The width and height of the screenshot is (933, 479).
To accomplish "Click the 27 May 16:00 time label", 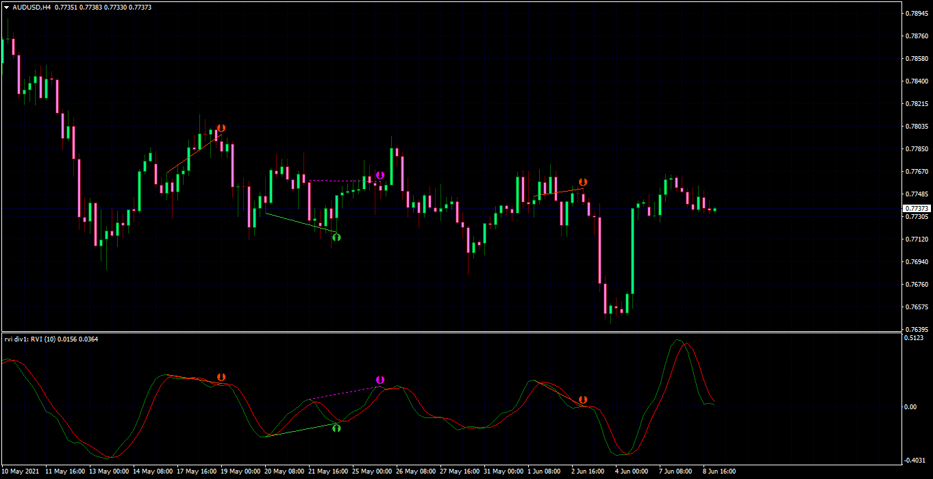I will (x=460, y=471).
